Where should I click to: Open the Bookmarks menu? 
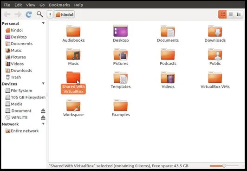point(59,5)
